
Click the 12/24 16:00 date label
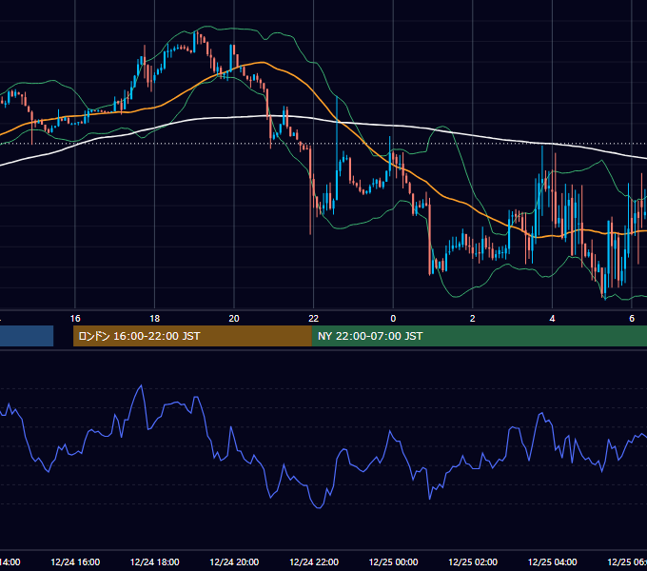[75, 561]
